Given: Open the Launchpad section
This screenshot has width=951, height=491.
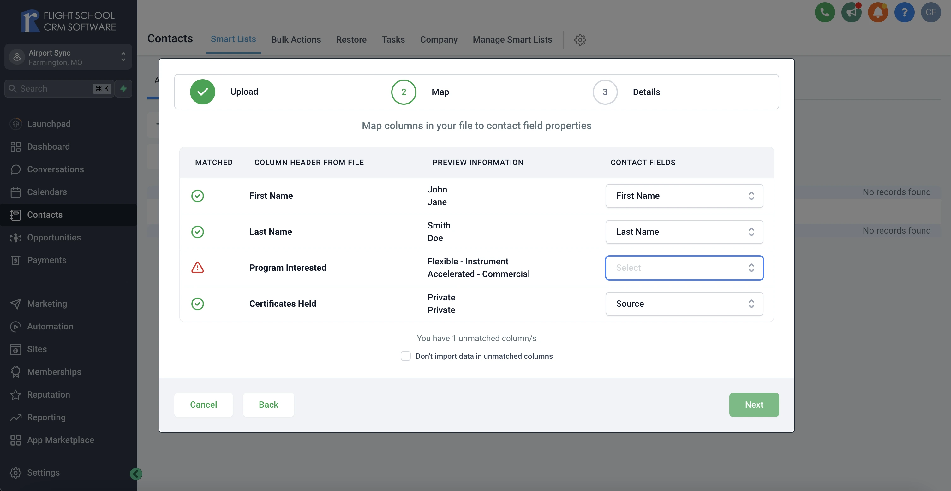Looking at the screenshot, I should tap(49, 124).
